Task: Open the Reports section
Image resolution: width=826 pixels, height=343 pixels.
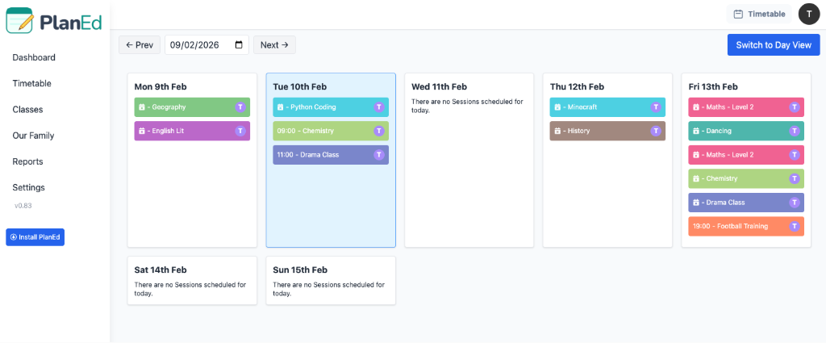Action: [27, 161]
